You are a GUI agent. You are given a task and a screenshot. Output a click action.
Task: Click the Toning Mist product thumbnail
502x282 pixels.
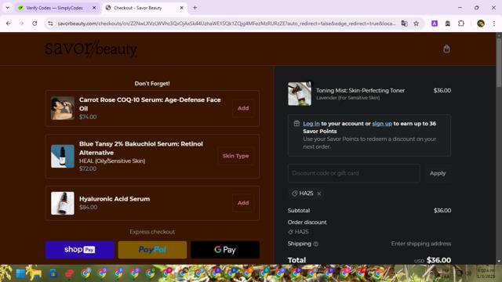point(300,94)
